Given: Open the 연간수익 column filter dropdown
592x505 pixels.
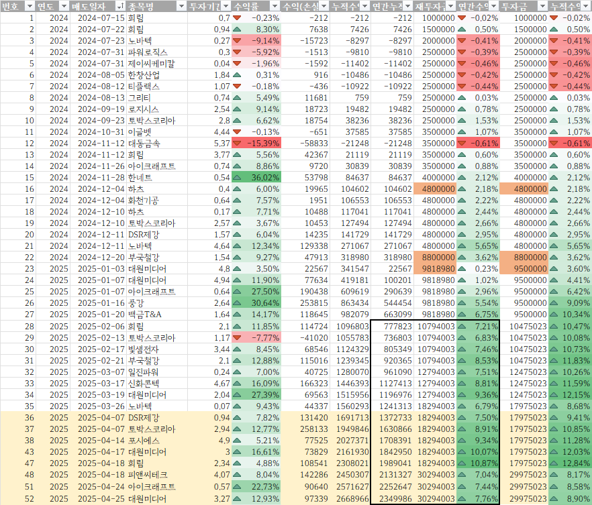Looking at the screenshot, I should pyautogui.click(x=494, y=6).
